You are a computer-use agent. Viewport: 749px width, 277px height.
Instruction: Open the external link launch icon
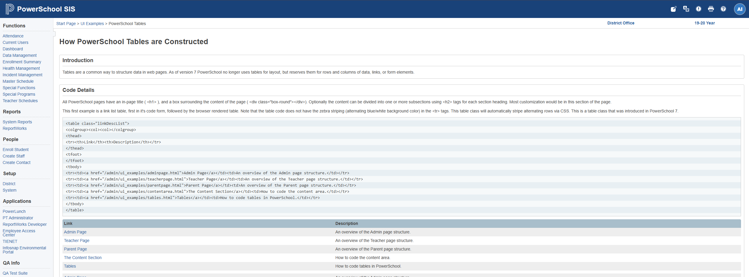(673, 9)
